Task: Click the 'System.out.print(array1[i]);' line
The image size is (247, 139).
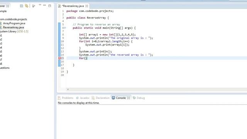Action: click(107, 45)
